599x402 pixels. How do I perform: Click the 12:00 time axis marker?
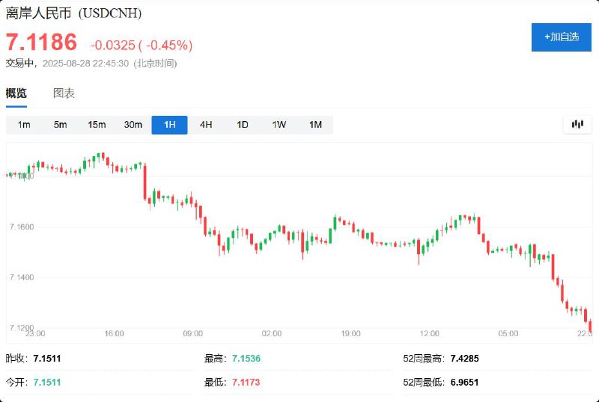pos(429,334)
